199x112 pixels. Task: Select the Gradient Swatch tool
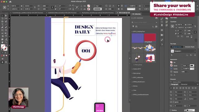tap(2, 36)
